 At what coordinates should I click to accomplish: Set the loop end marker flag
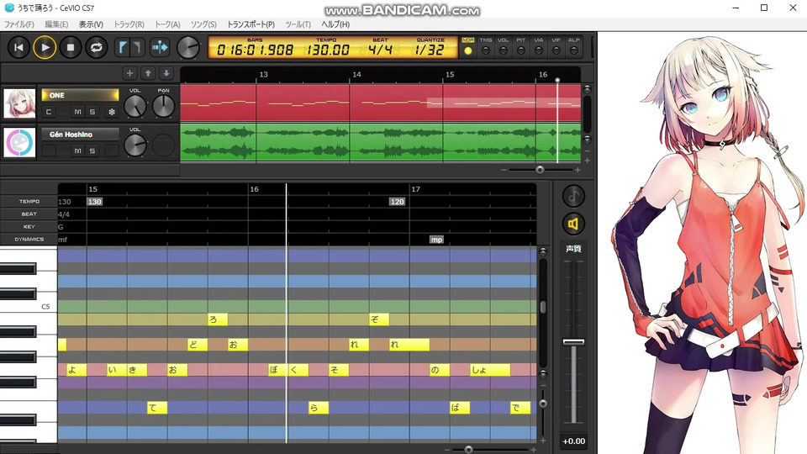click(136, 48)
